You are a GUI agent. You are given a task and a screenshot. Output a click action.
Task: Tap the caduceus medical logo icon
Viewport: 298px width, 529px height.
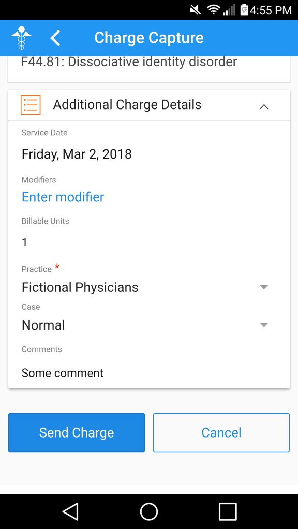click(x=21, y=38)
